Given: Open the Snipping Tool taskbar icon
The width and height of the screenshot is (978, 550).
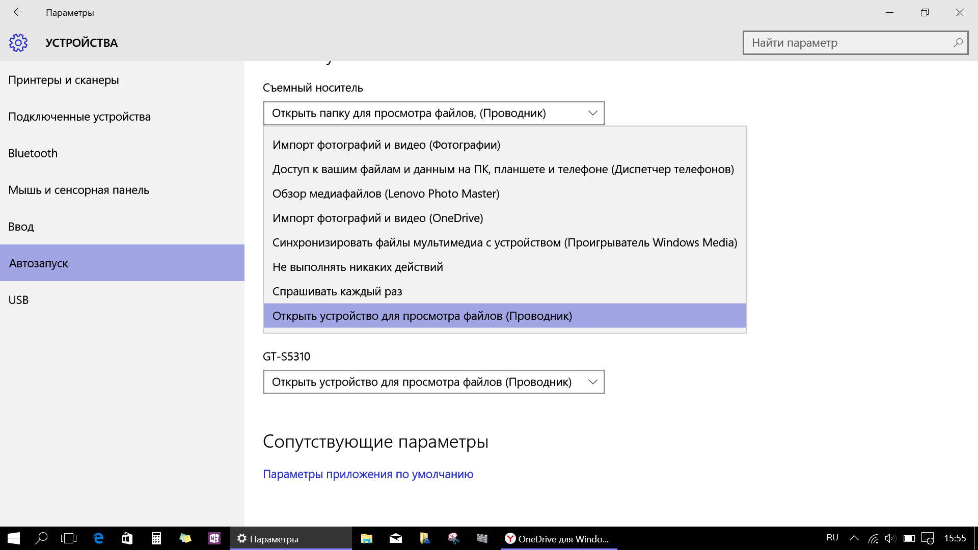Looking at the screenshot, I should point(453,538).
